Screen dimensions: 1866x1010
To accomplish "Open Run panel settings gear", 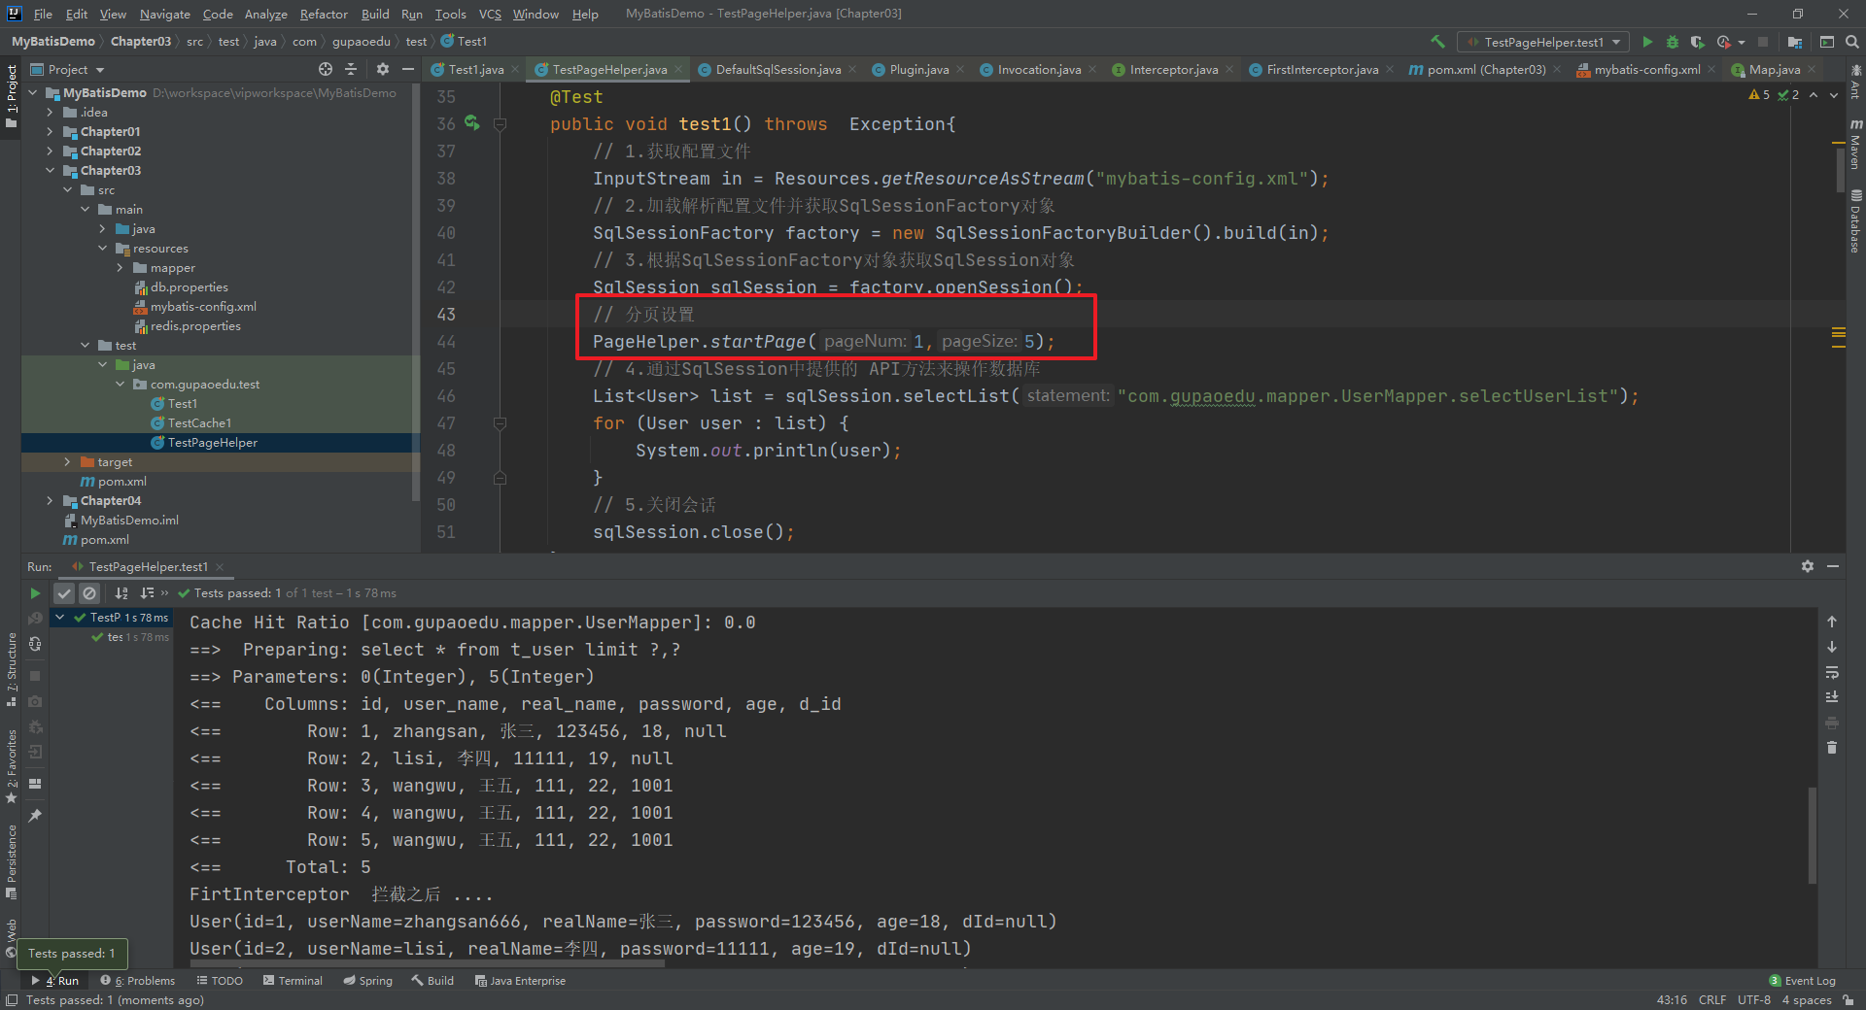I will tap(1808, 566).
